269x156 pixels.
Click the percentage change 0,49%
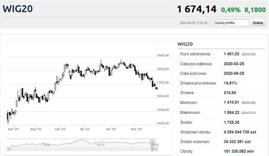click(231, 10)
